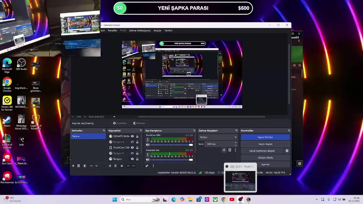Viewport: 363px width, 204px height.
Task: Click Windows Start button on taskbar
Action: [115, 199]
